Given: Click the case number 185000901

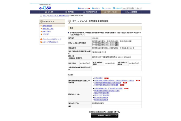Looking at the screenshot, I should click(x=95, y=38).
